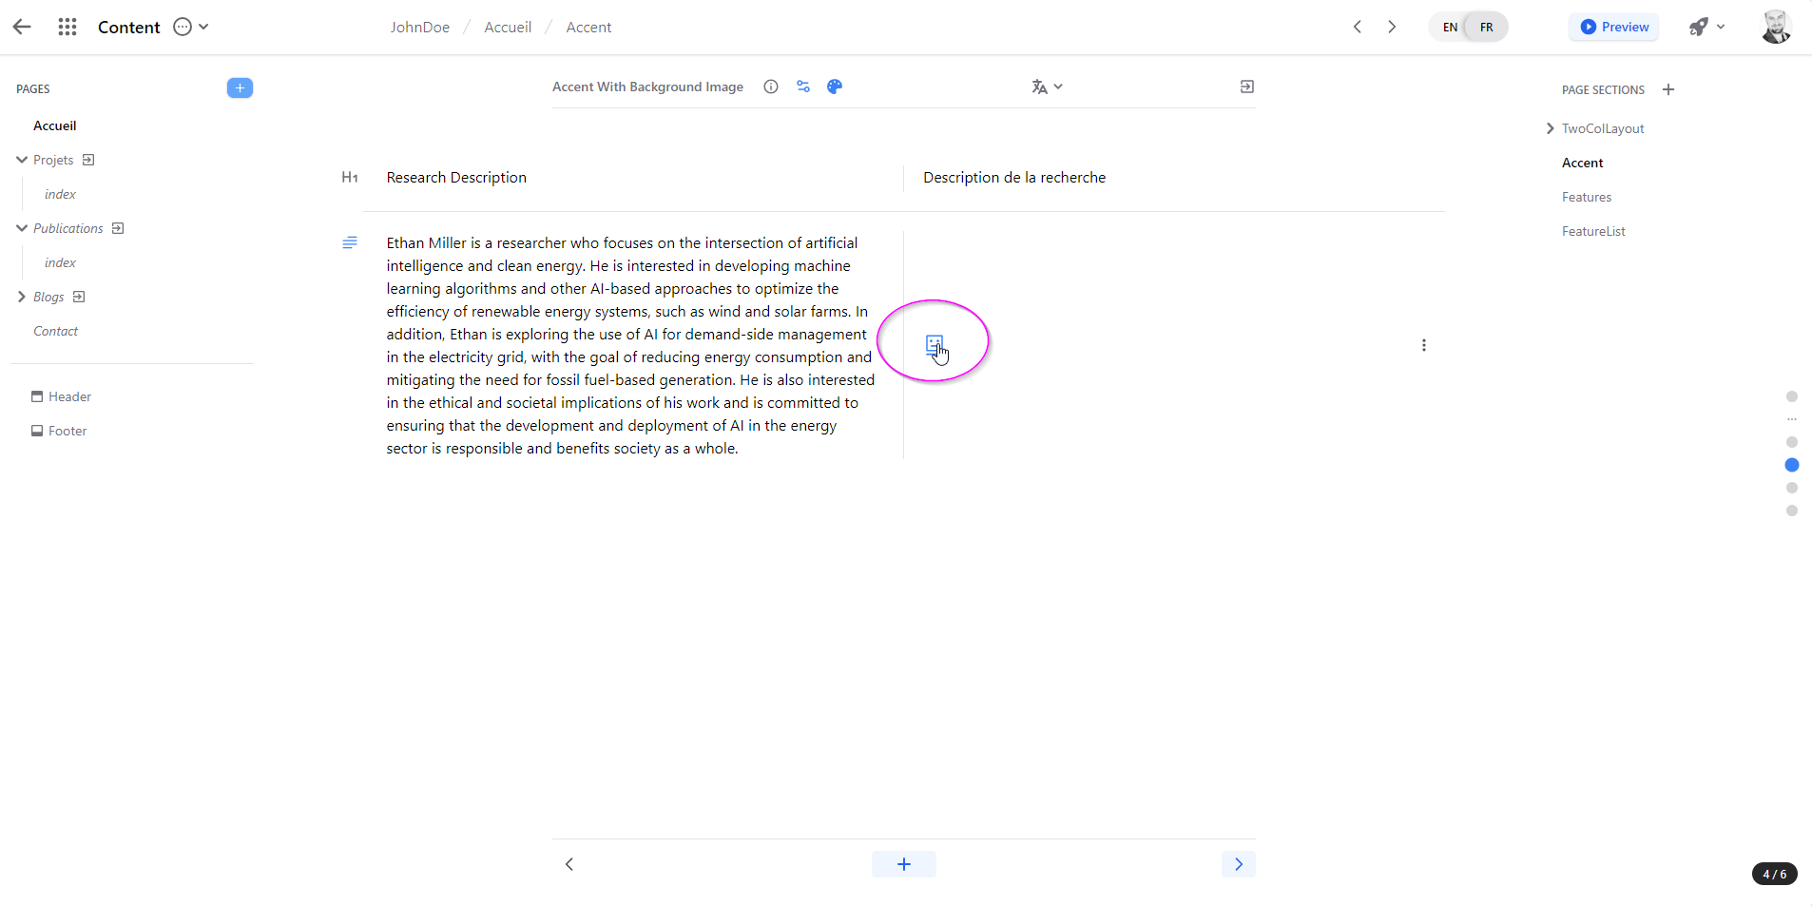Open the Contact page
The width and height of the screenshot is (1812, 906).
[x=55, y=331]
